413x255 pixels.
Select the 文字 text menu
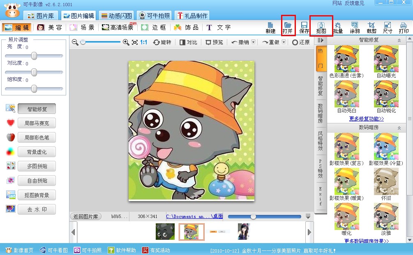pos(219,28)
